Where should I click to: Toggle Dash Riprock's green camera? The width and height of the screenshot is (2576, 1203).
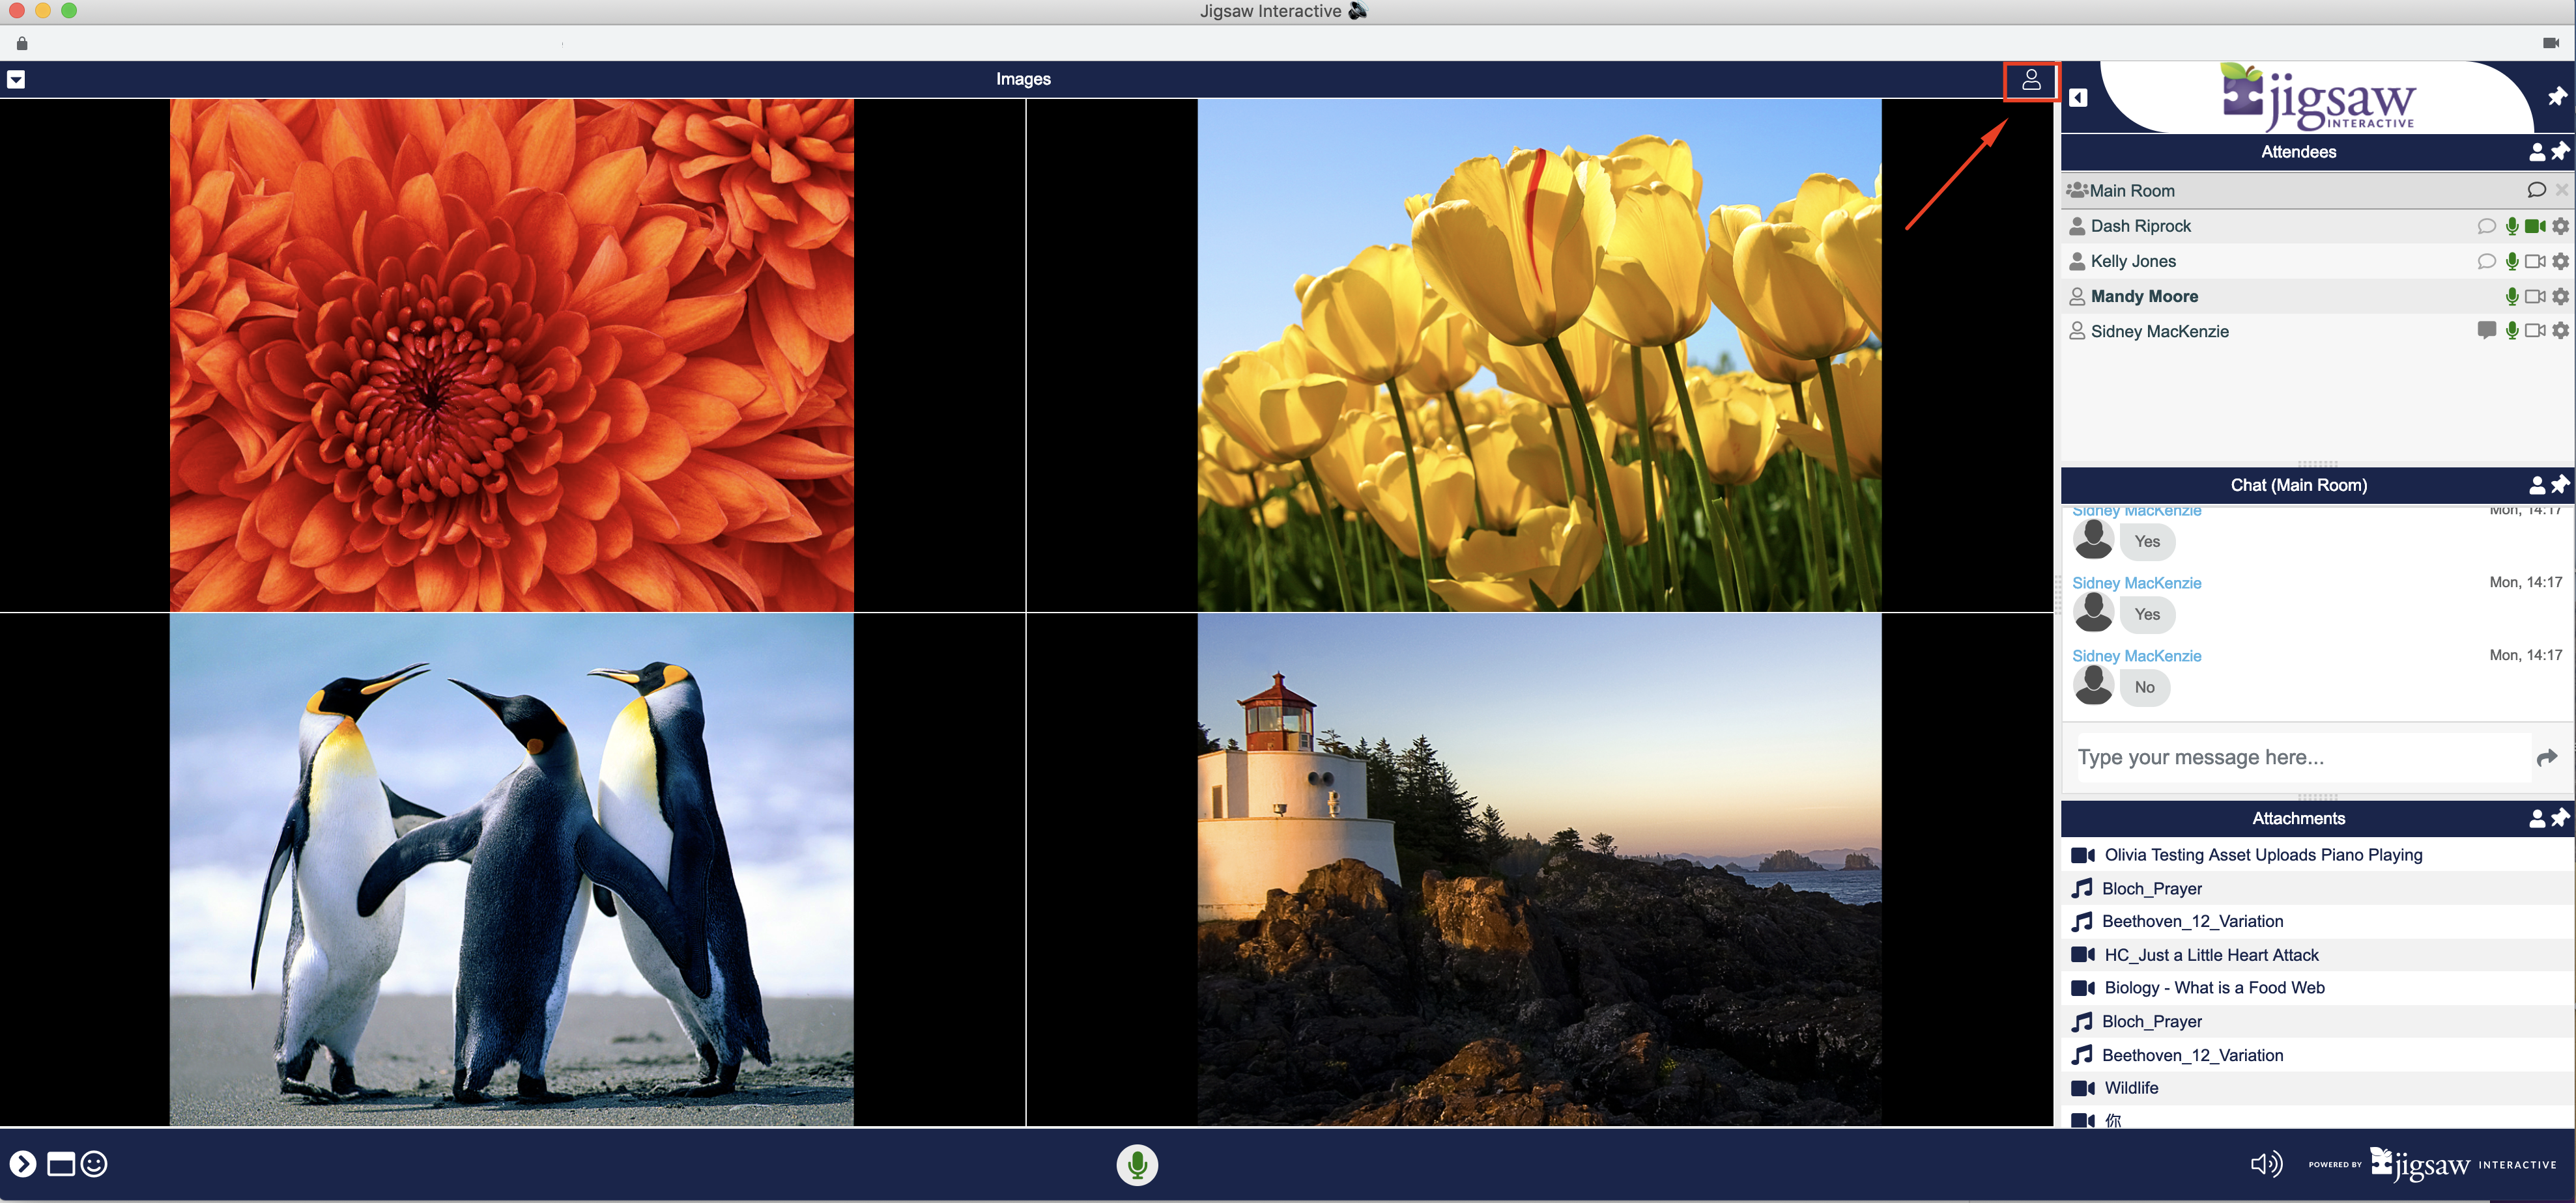2534,227
